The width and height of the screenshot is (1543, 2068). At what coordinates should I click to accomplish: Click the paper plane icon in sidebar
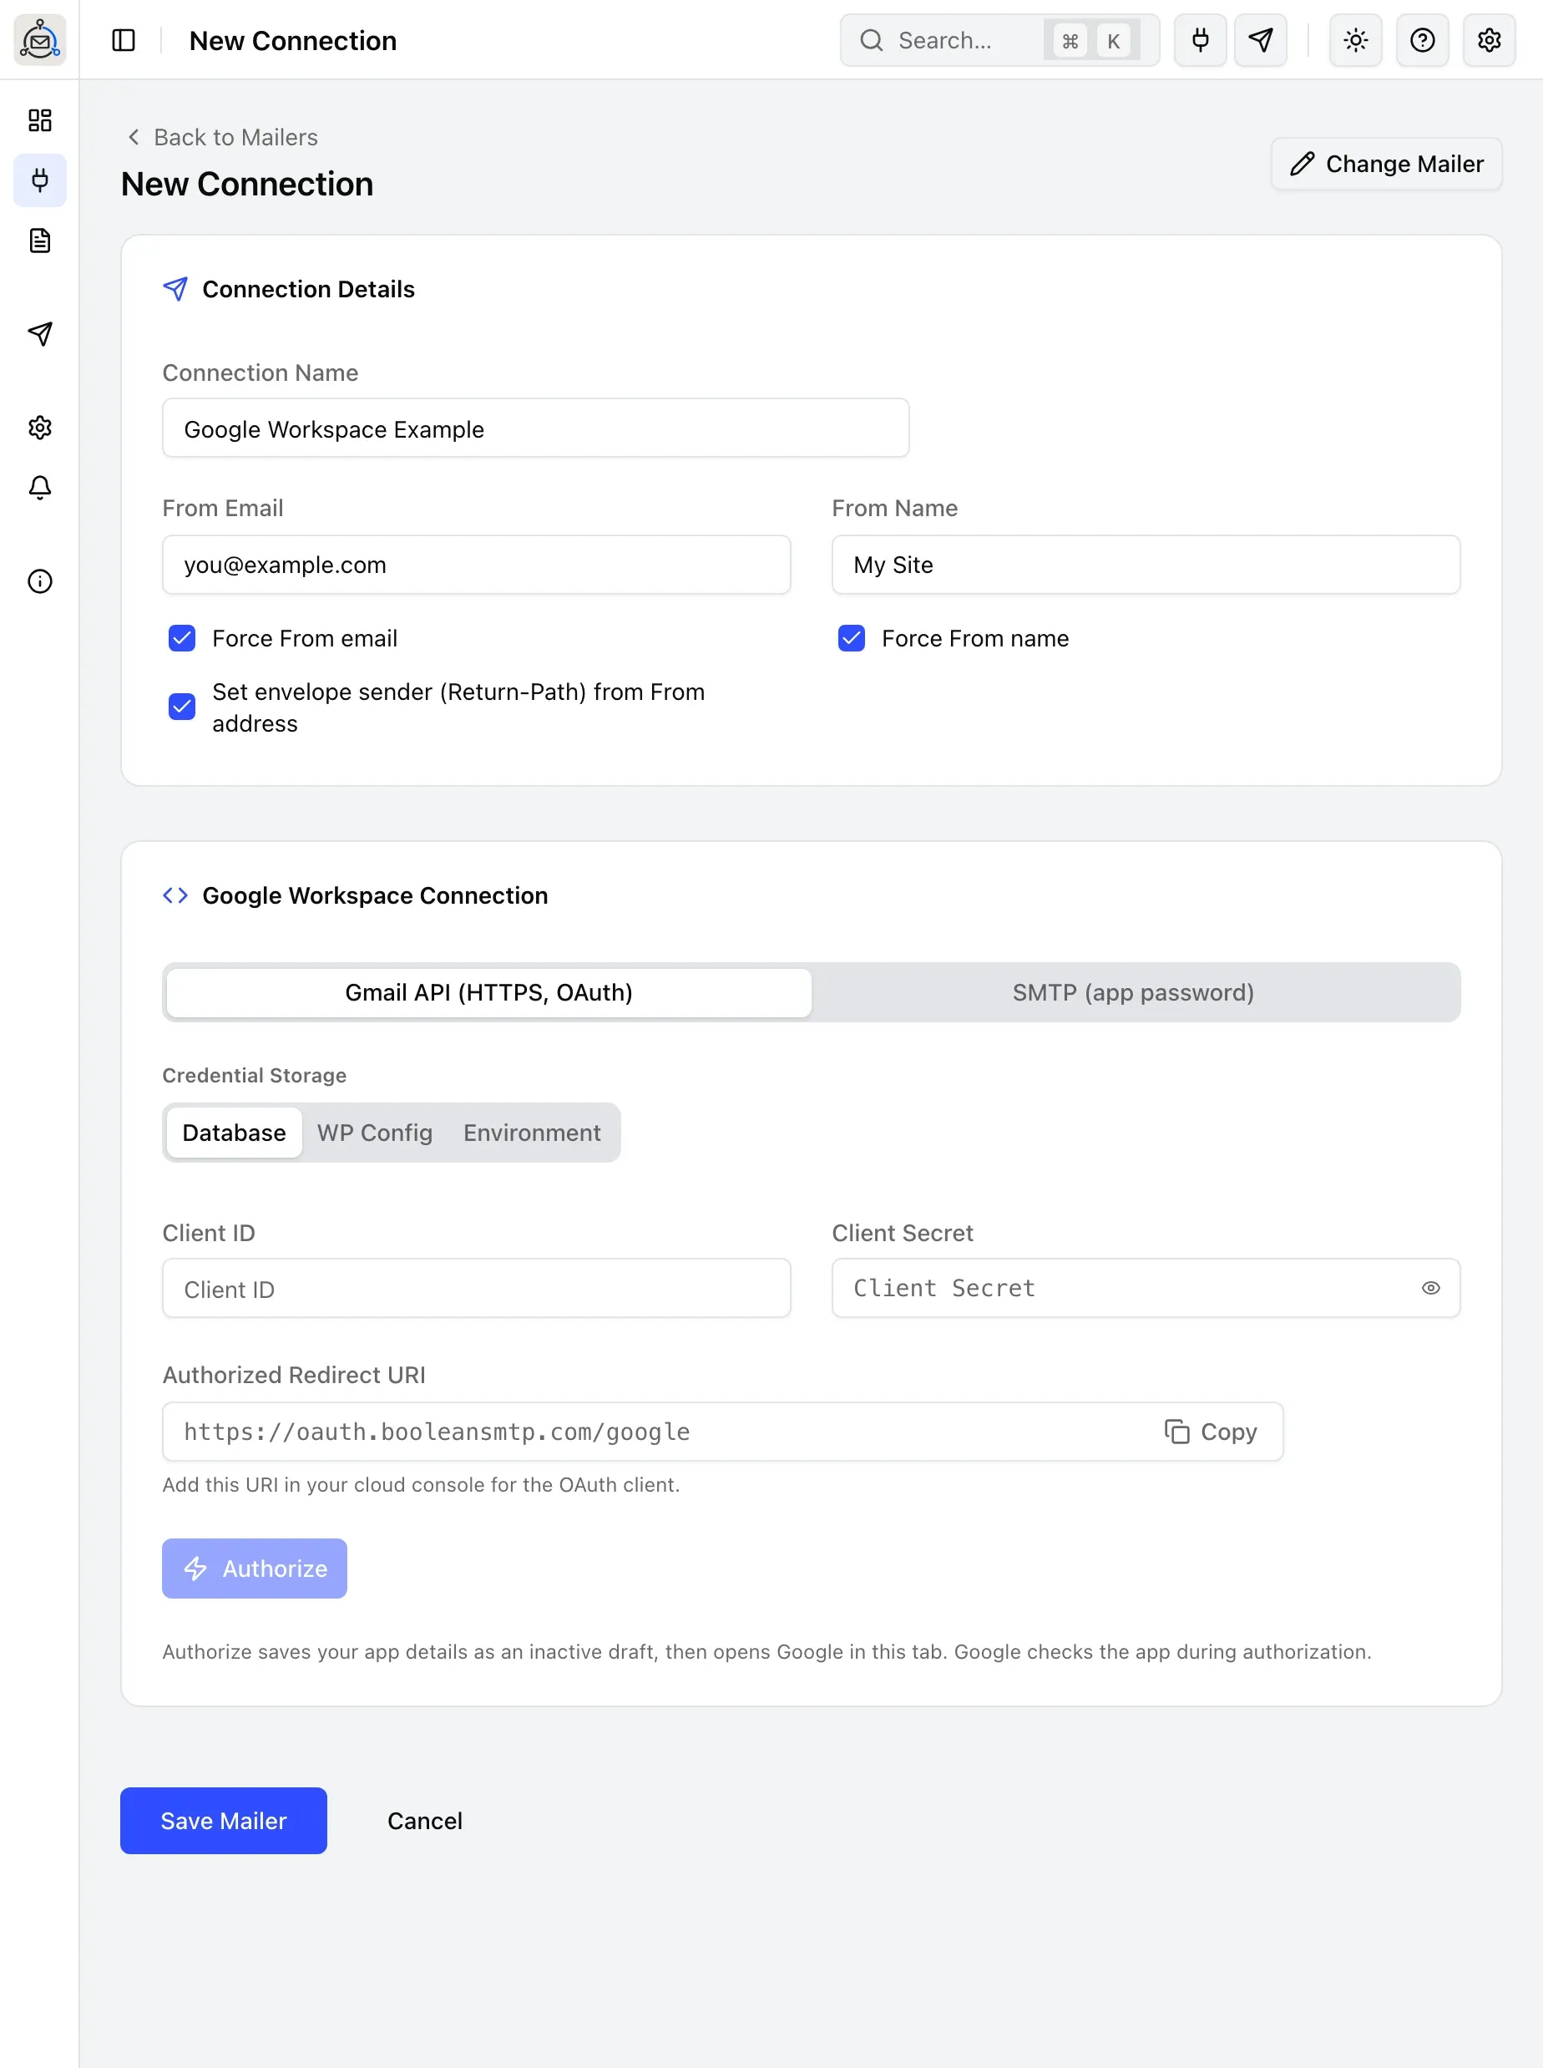point(39,333)
